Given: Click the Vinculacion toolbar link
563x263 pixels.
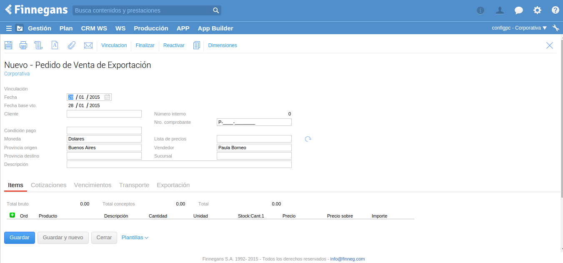Looking at the screenshot, I should coord(114,45).
